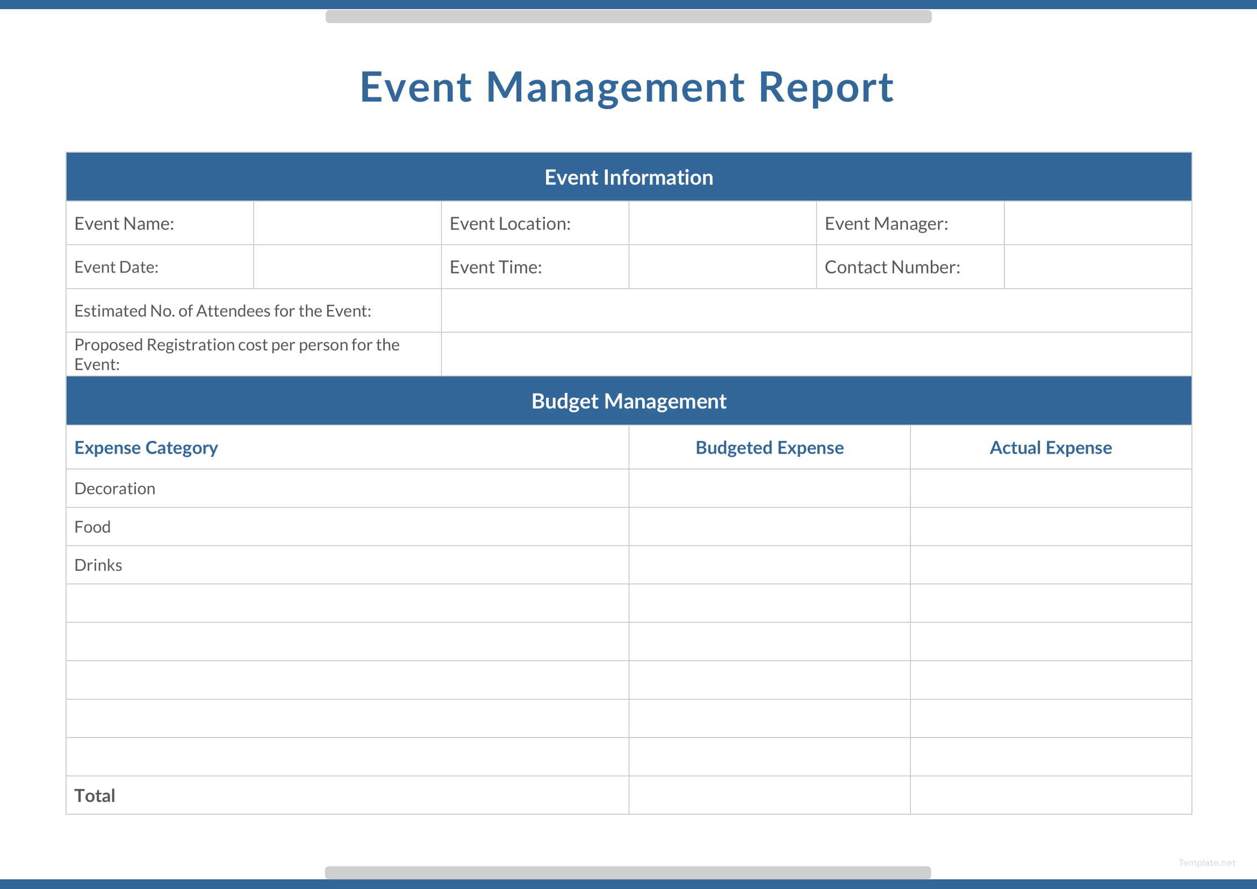Viewport: 1257px width, 889px height.
Task: Click the Event Date input cell
Action: pos(347,267)
